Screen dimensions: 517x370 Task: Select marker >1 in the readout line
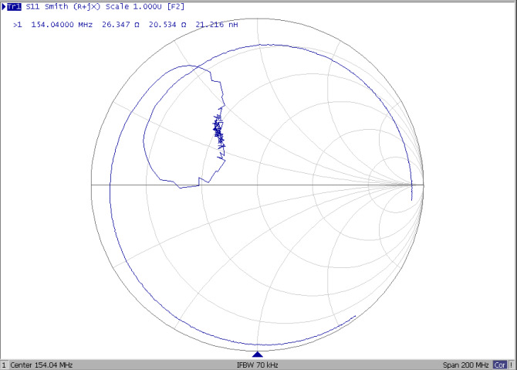(18, 25)
